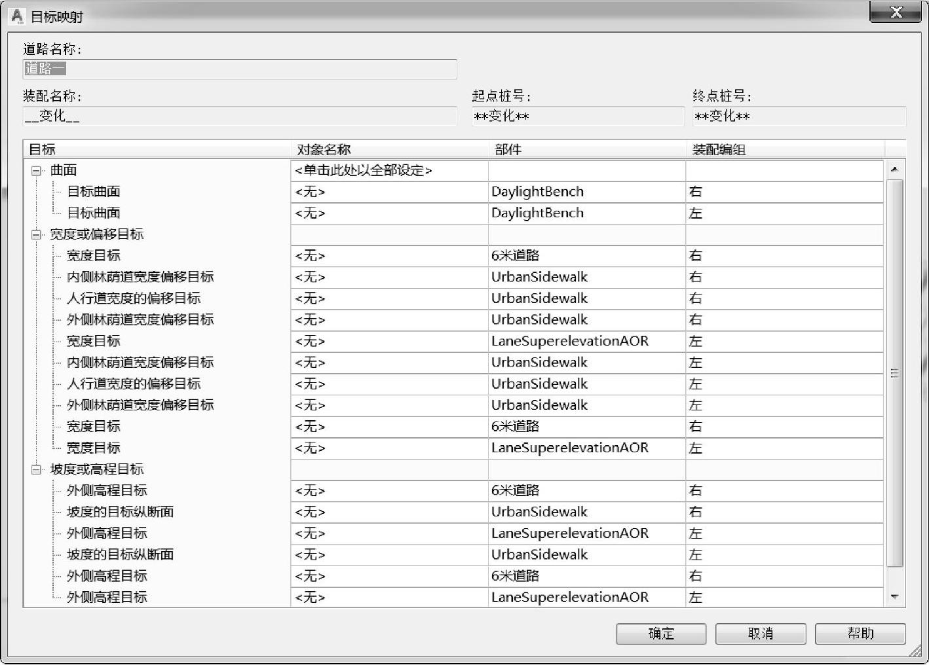Collapse the 曲面 tree group
This screenshot has height=665, width=929.
37,171
